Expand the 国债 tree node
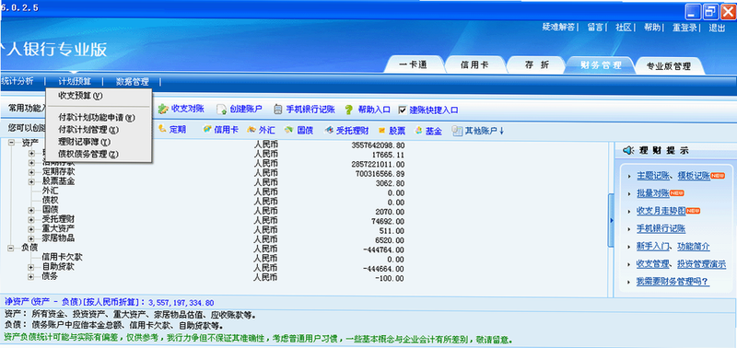 click(x=31, y=210)
